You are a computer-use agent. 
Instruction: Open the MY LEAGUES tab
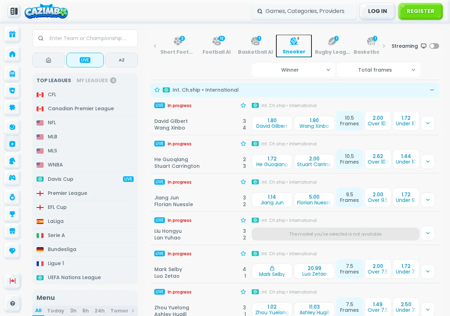click(96, 80)
